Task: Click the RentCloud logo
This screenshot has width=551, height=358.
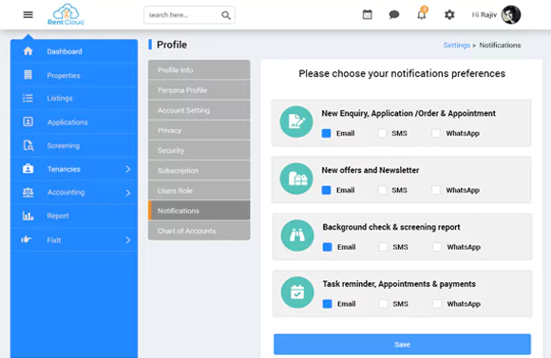Action: click(x=66, y=14)
